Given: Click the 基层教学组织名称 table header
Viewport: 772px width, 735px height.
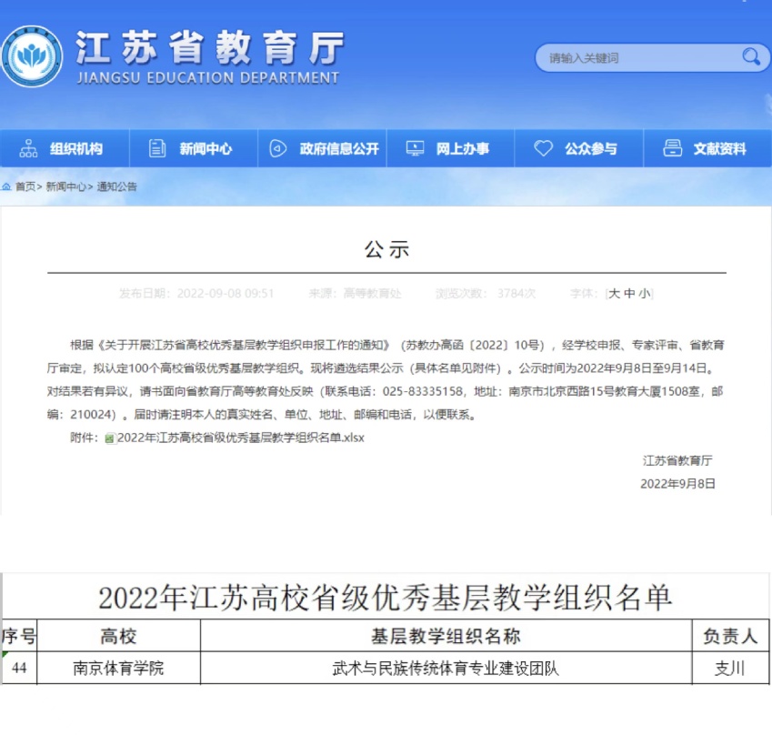Looking at the screenshot, I should click(x=446, y=636).
